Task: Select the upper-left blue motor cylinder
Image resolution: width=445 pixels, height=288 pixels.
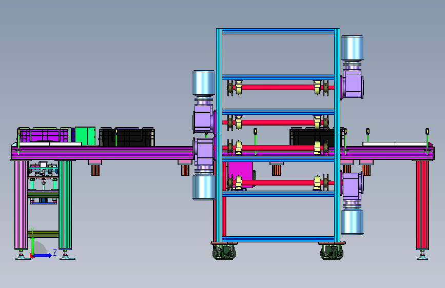Action: click(x=204, y=83)
